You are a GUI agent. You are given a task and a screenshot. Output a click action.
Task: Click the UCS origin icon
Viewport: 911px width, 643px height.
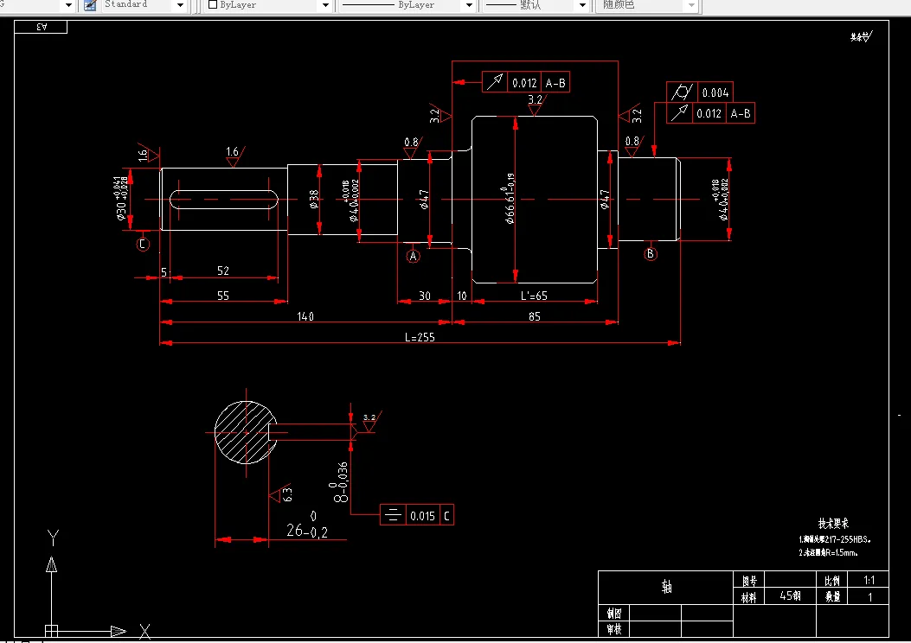tap(51, 631)
